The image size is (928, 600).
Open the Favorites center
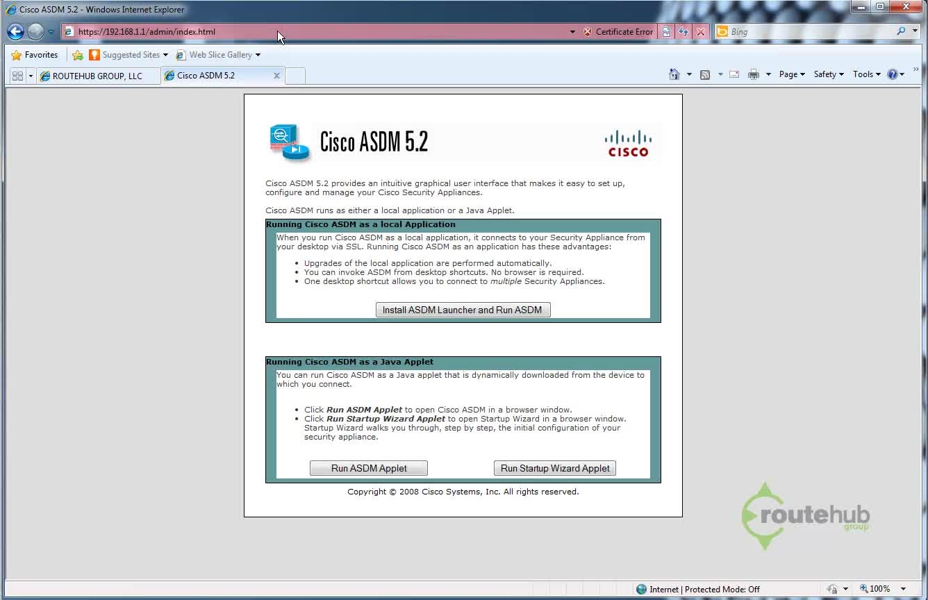point(35,55)
